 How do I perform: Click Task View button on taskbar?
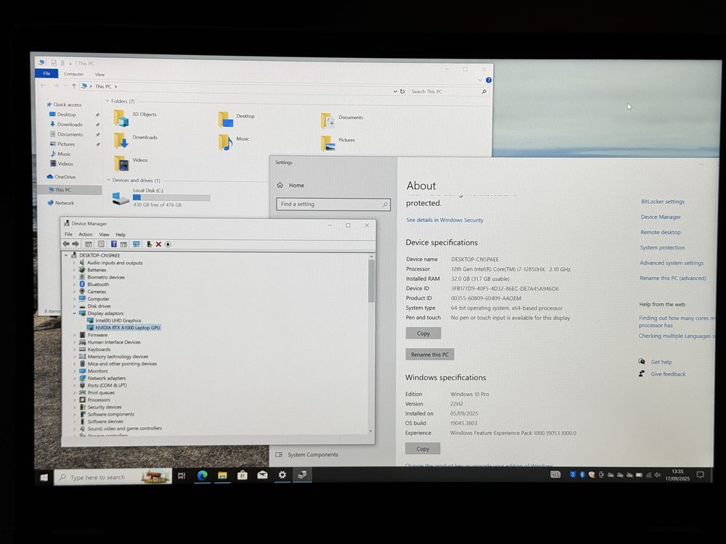coord(181,476)
